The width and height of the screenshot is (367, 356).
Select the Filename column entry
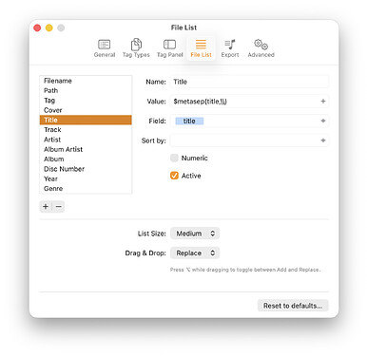(x=86, y=81)
